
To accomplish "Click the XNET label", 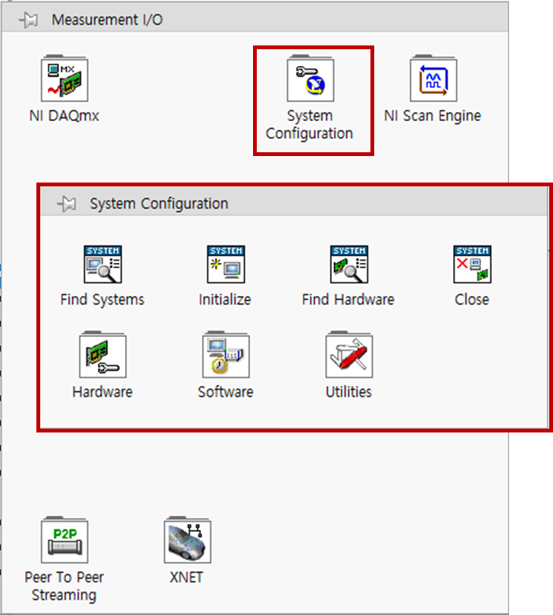I will [186, 577].
